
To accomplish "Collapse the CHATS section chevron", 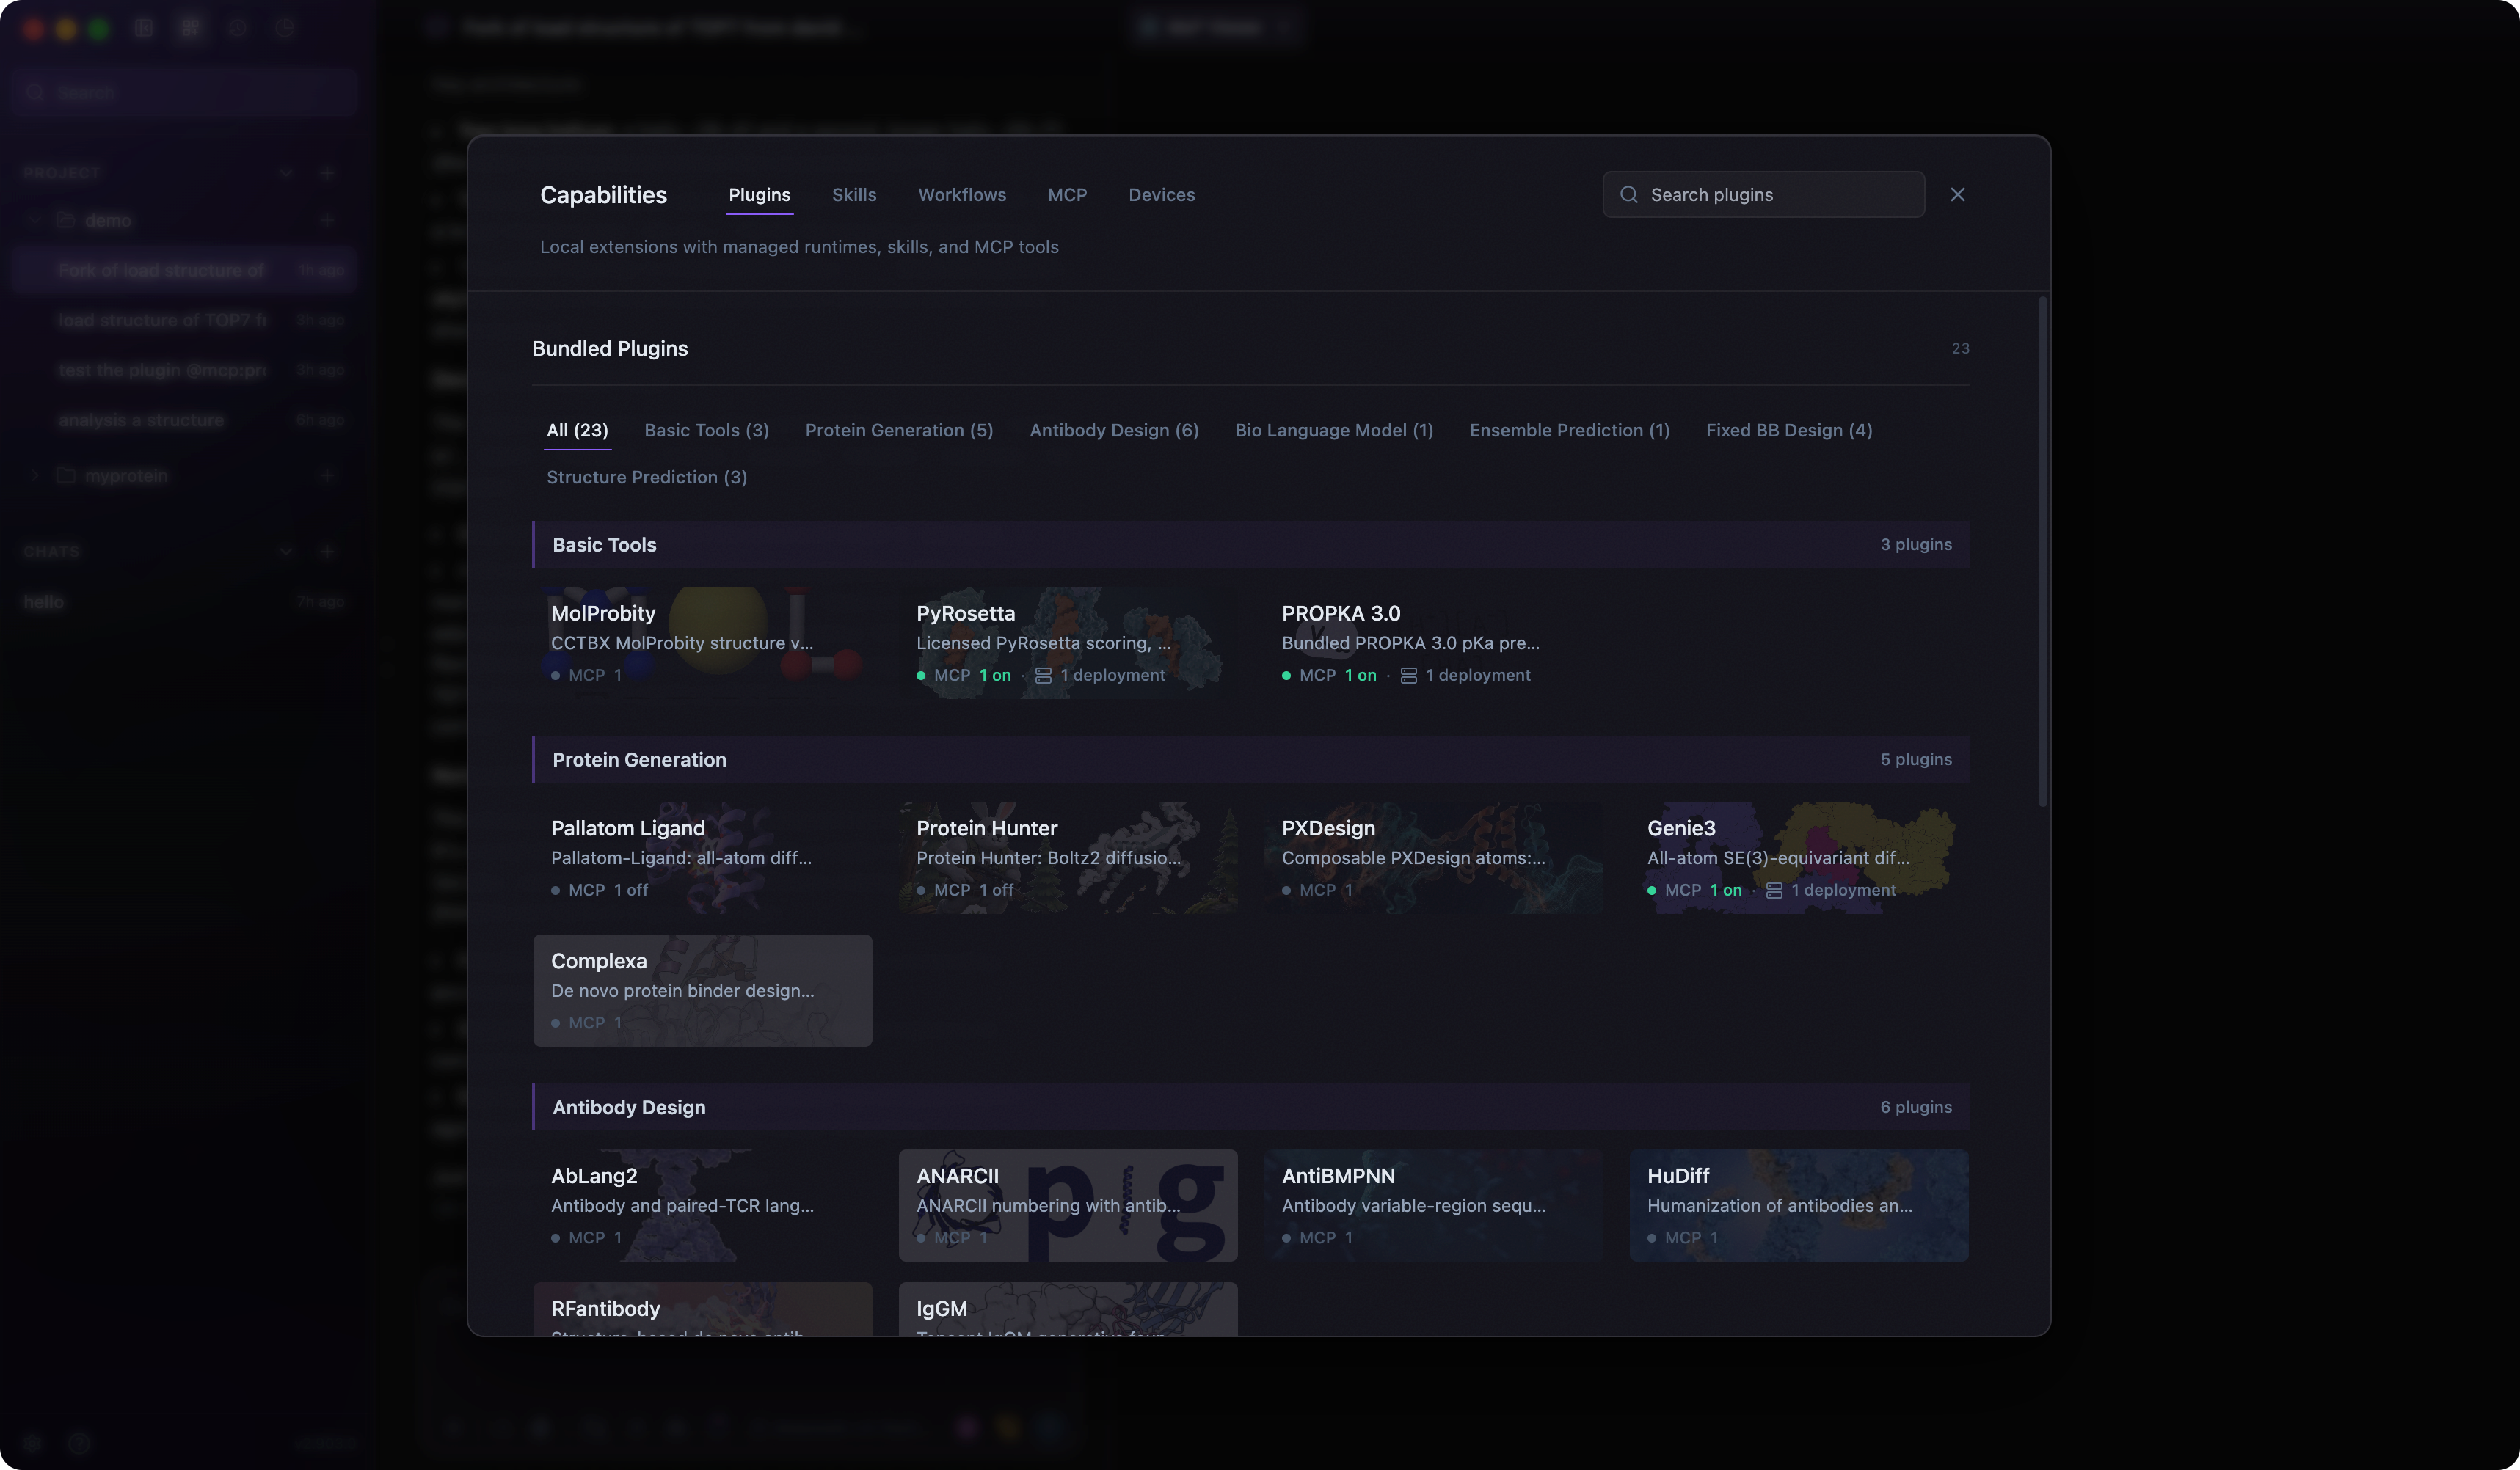I will pyautogui.click(x=286, y=552).
